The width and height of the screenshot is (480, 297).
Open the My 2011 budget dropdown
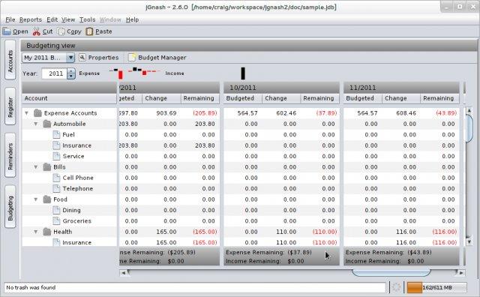[x=70, y=58]
